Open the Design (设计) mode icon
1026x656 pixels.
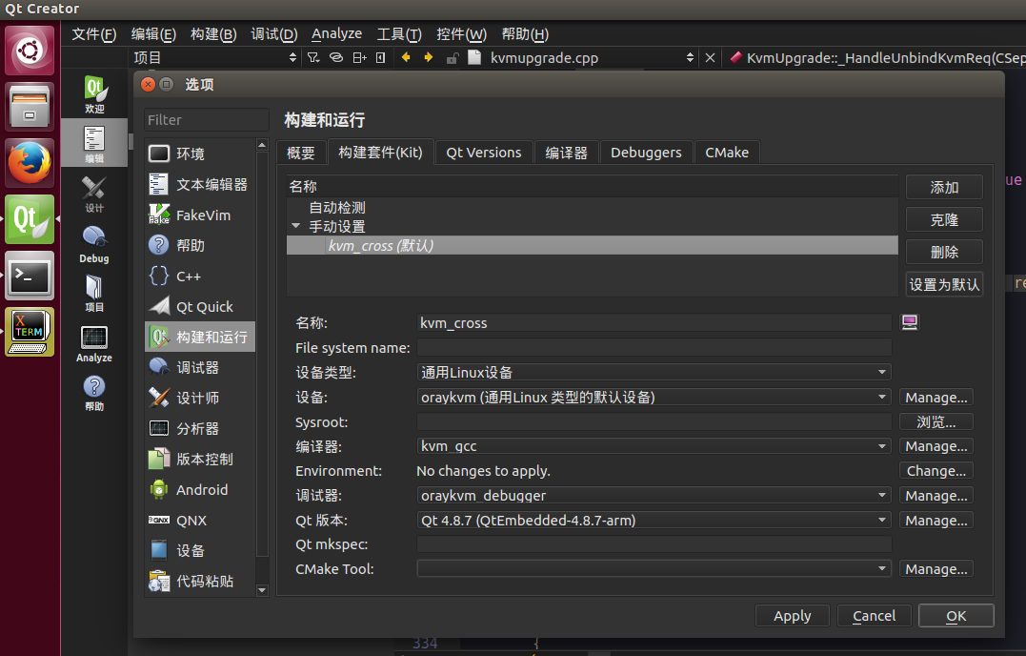(94, 194)
